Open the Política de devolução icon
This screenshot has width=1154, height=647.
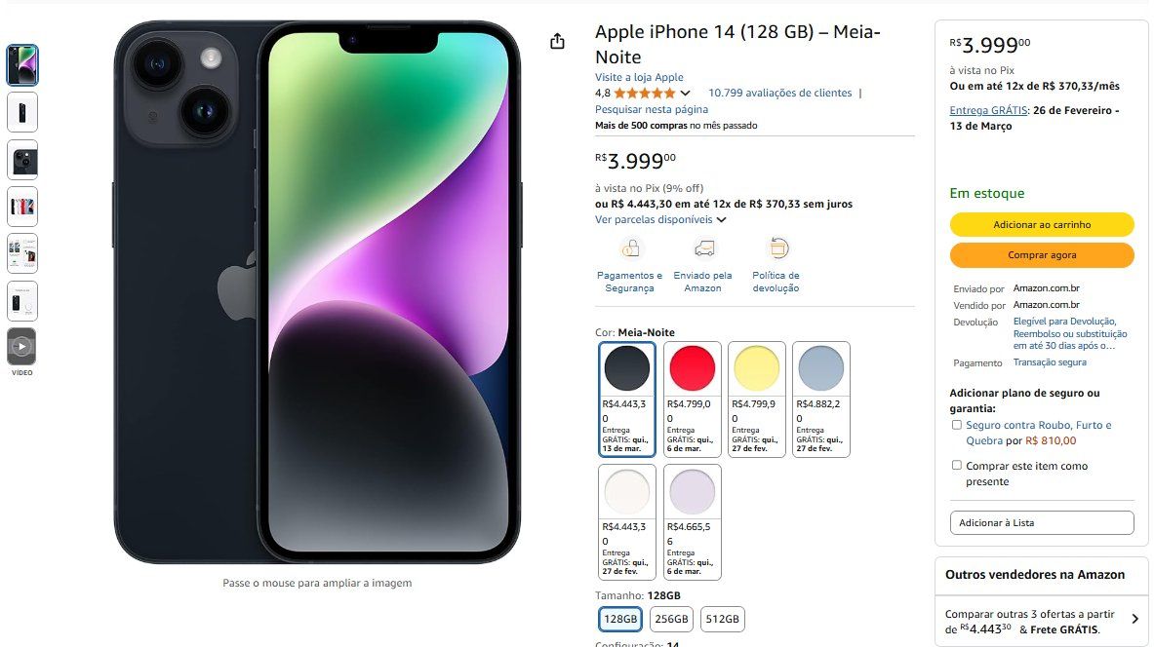pyautogui.click(x=777, y=248)
